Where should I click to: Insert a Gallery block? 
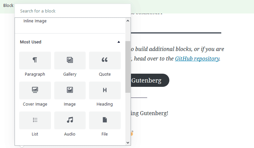click(x=70, y=64)
